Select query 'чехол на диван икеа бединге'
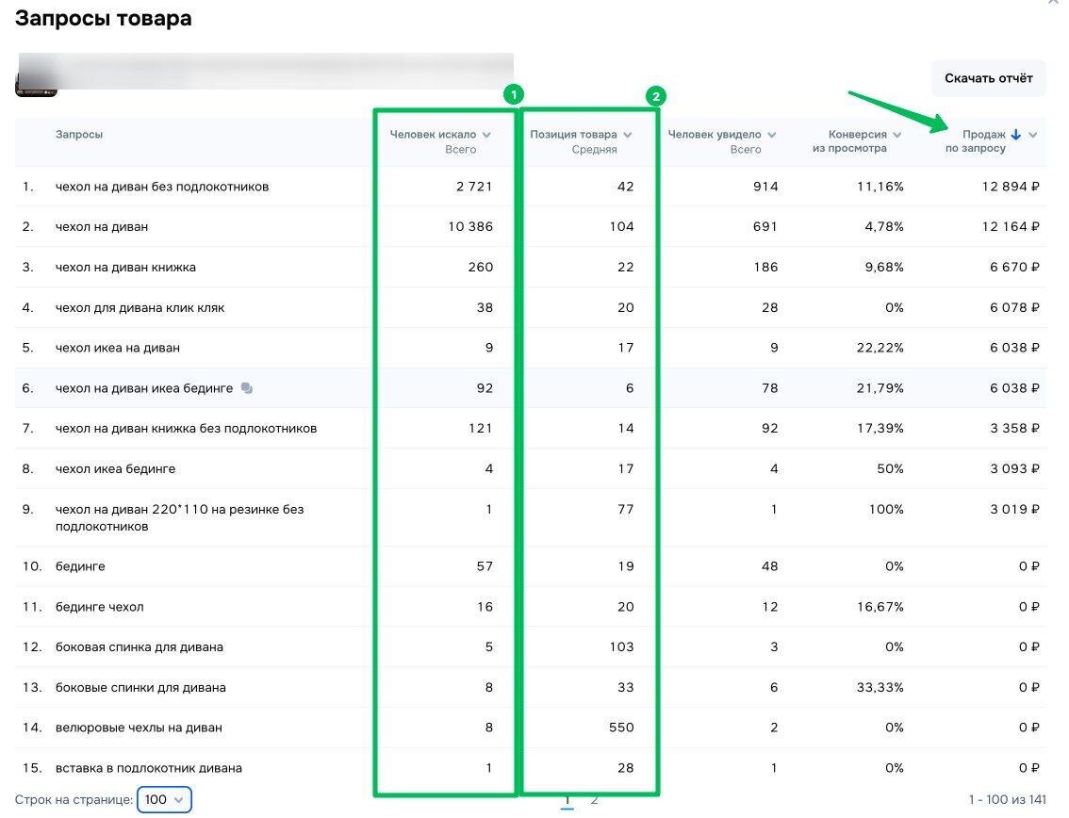 [144, 388]
